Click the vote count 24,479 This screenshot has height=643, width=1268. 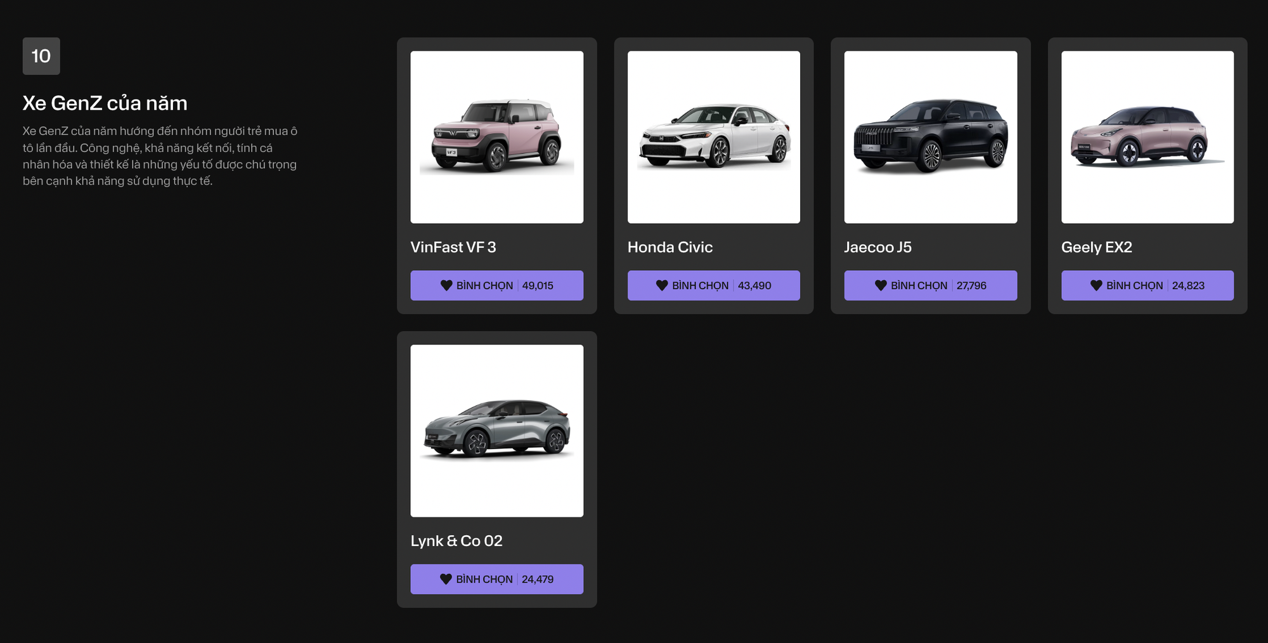(538, 579)
